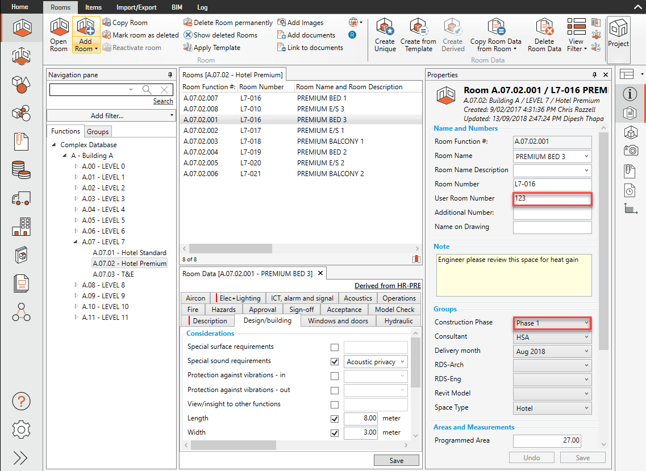
Task: Open the Add filter dropdown
Action: click(x=111, y=116)
